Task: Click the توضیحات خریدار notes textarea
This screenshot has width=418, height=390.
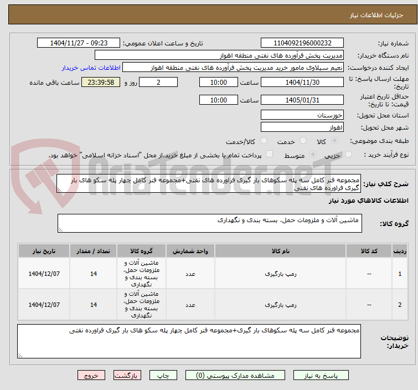Action: pyautogui.click(x=189, y=341)
